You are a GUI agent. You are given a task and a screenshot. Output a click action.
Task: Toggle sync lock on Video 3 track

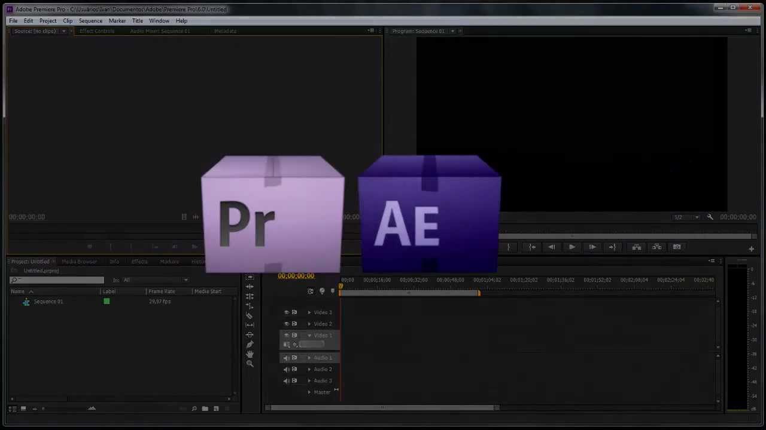(294, 312)
